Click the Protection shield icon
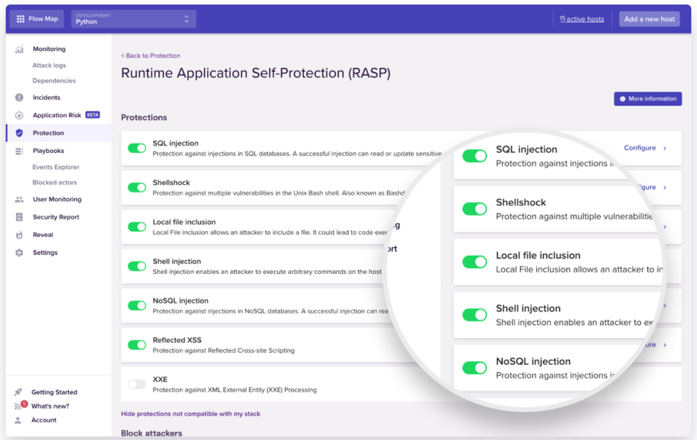 pyautogui.click(x=19, y=133)
